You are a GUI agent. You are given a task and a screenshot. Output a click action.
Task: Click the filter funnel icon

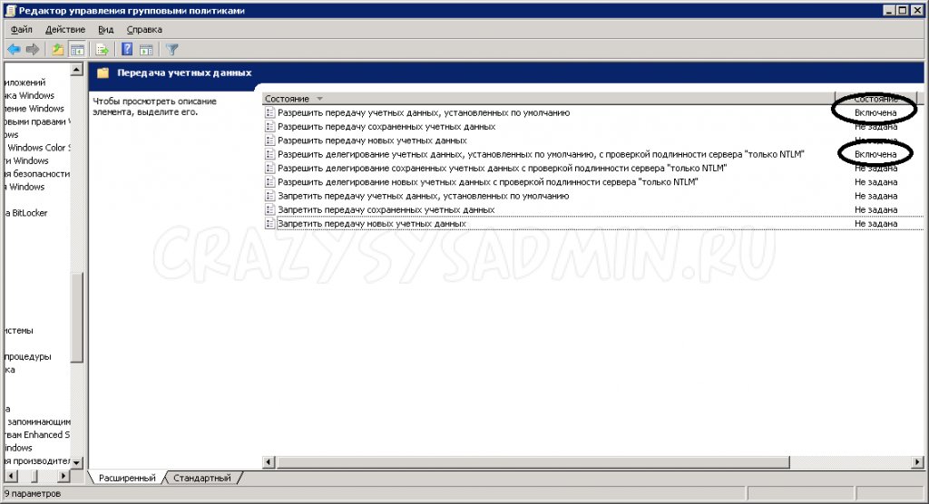[172, 49]
